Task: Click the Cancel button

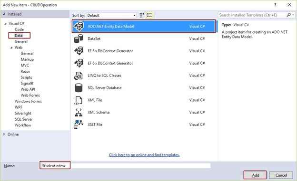Action: pos(281,175)
